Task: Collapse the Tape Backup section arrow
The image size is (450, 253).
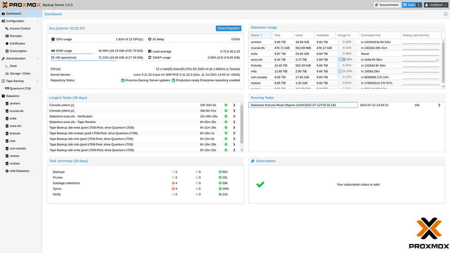Action: coord(37,81)
